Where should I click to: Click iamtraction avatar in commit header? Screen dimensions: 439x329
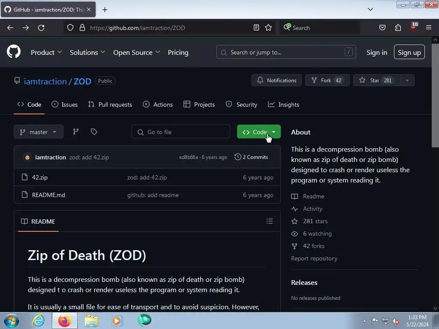point(27,157)
